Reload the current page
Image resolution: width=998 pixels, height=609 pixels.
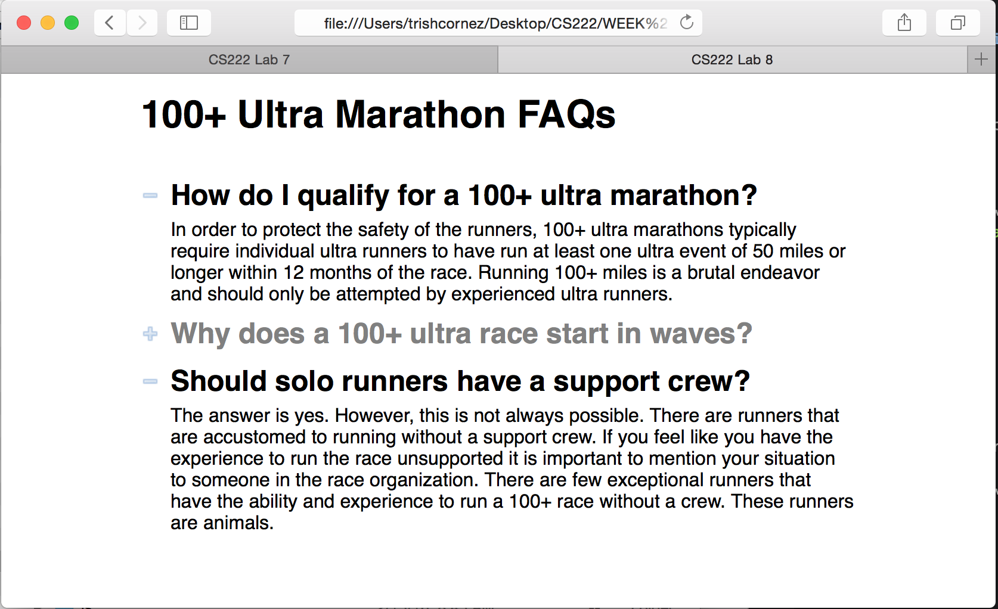687,23
